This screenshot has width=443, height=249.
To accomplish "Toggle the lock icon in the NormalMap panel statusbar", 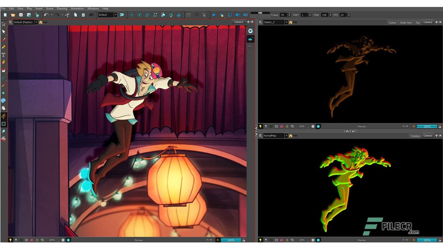I will pyautogui.click(x=287, y=240).
